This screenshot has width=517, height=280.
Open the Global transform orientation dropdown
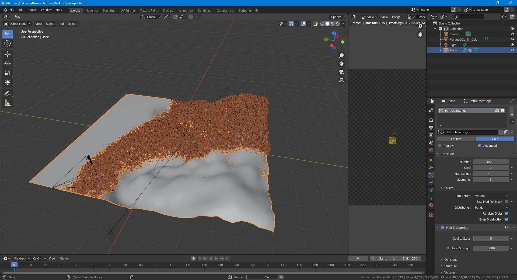click(151, 17)
